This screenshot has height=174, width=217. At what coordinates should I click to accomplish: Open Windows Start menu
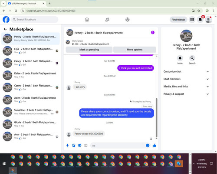coord(4,164)
